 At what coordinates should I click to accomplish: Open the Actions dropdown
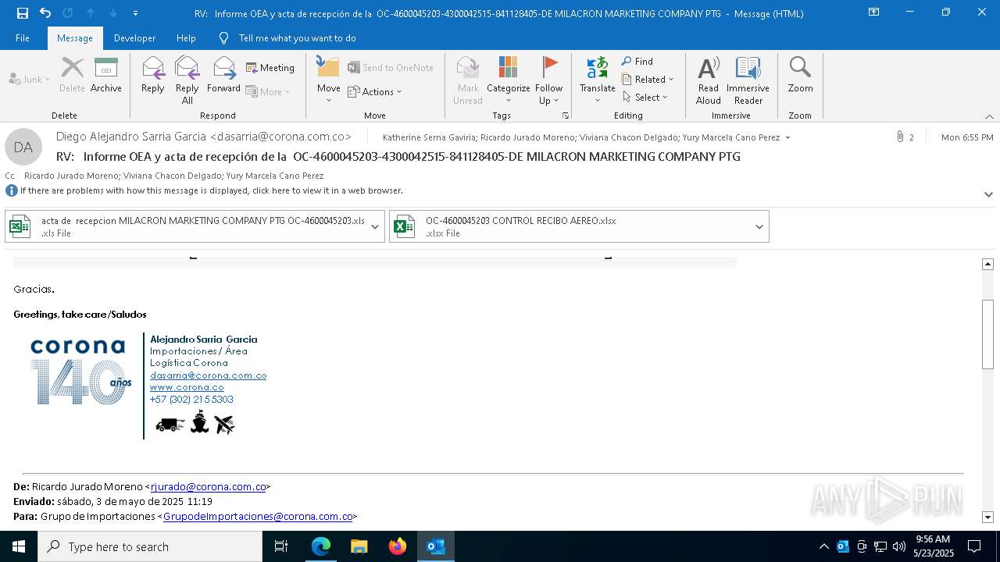click(x=375, y=91)
